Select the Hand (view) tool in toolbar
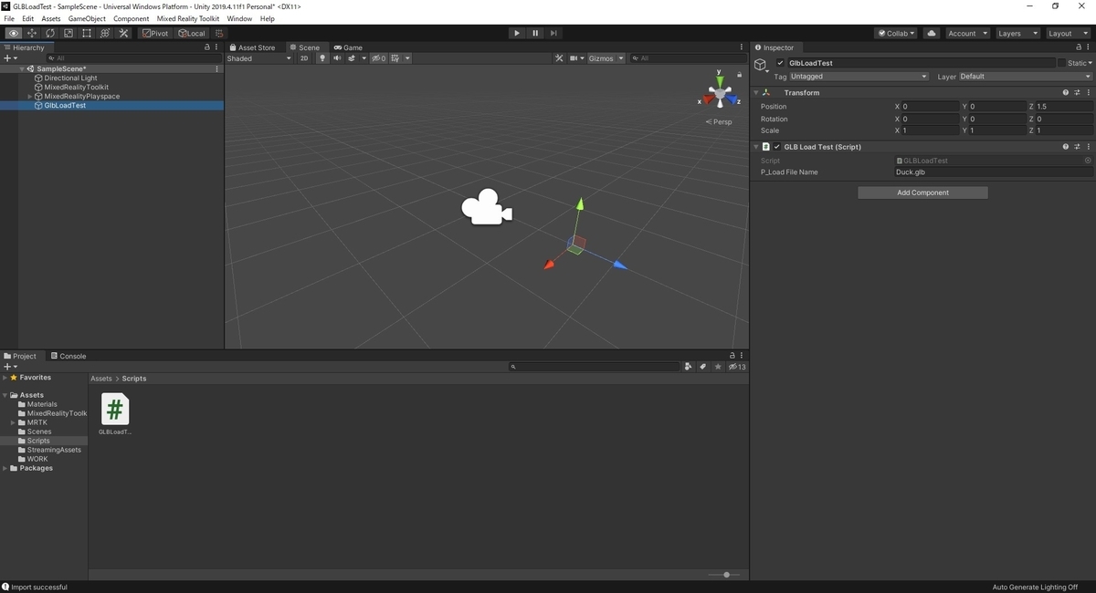The image size is (1096, 593). point(14,34)
